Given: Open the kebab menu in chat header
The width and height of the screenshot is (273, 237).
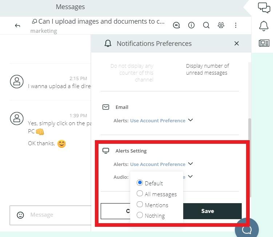Looking at the screenshot, I should (236, 25).
